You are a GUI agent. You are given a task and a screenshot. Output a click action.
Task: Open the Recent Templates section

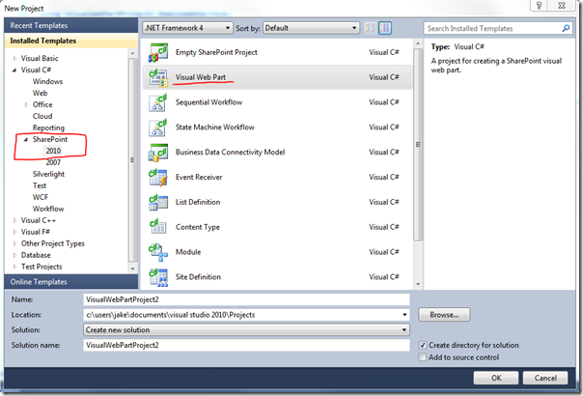pyautogui.click(x=71, y=25)
